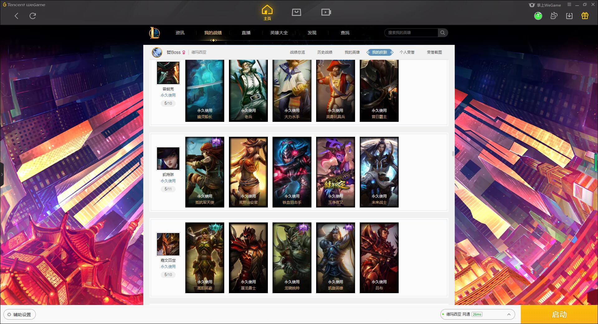Click the Tencent WeGame title logo

tap(24, 5)
